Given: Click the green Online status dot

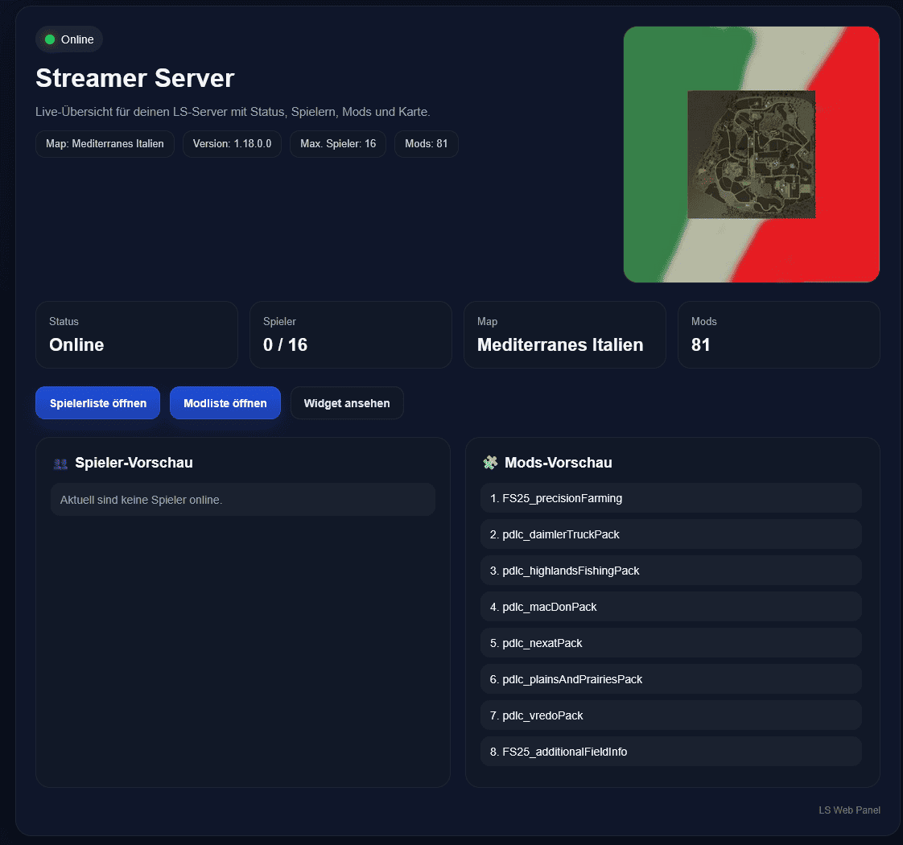Looking at the screenshot, I should [50, 39].
